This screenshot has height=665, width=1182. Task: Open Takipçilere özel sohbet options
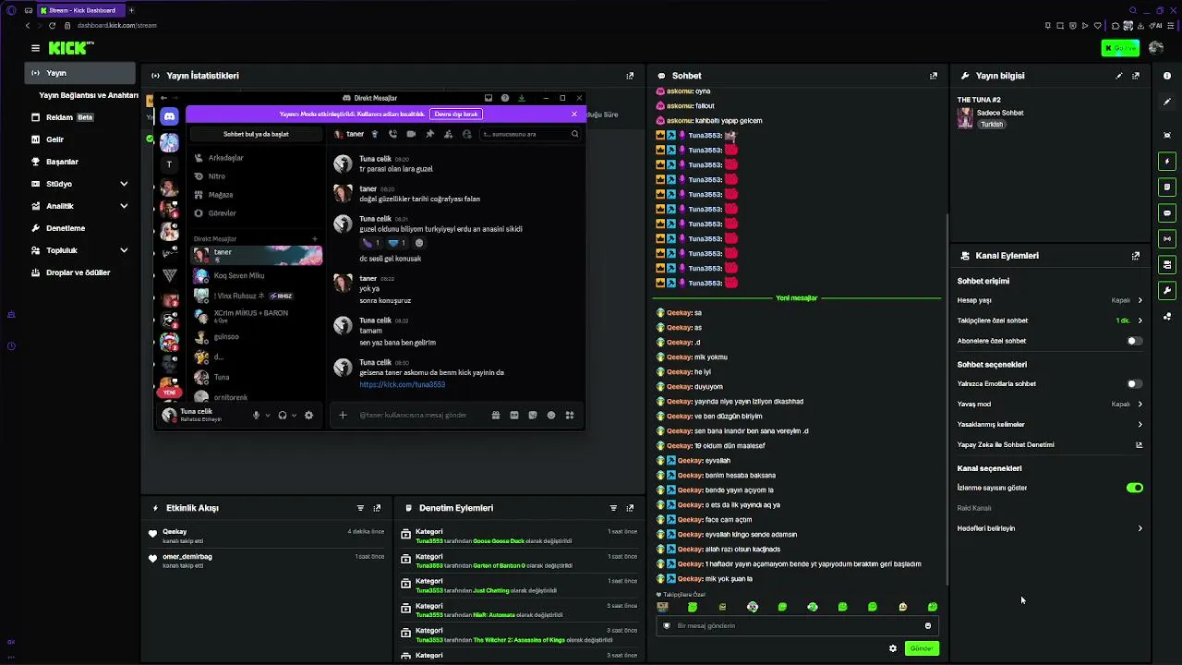coord(1050,320)
